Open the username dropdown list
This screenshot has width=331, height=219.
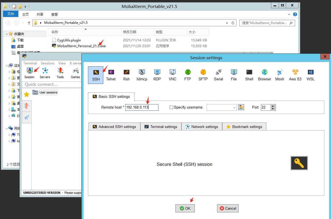click(x=234, y=107)
